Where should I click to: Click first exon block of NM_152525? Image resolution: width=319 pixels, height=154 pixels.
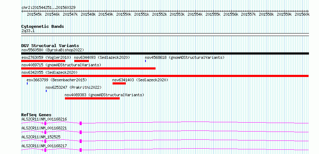(46, 141)
